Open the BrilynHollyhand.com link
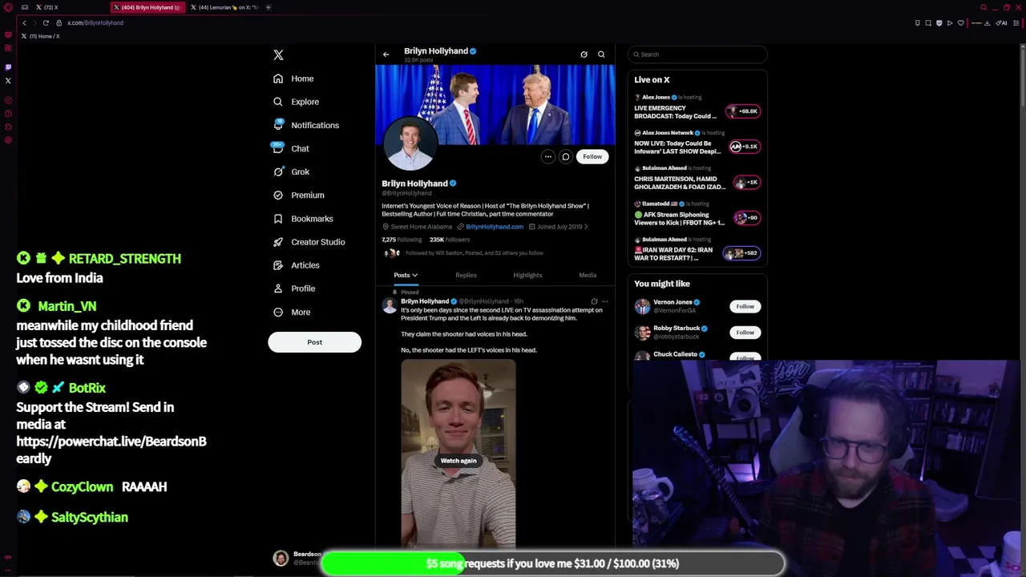The image size is (1026, 577). [495, 227]
